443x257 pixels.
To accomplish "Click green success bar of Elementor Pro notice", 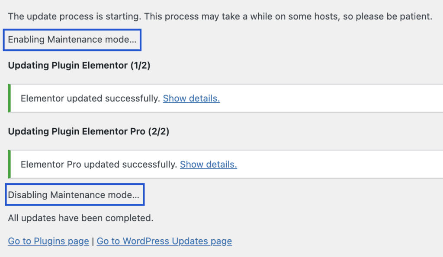I will click(10, 164).
